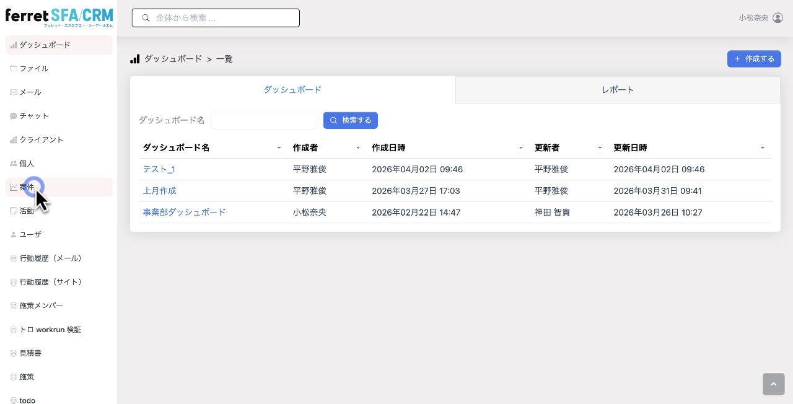Open the ダッシュボード名 column sort menu

pos(279,148)
